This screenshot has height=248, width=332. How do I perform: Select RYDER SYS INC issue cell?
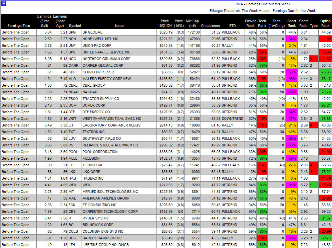tap(119, 218)
